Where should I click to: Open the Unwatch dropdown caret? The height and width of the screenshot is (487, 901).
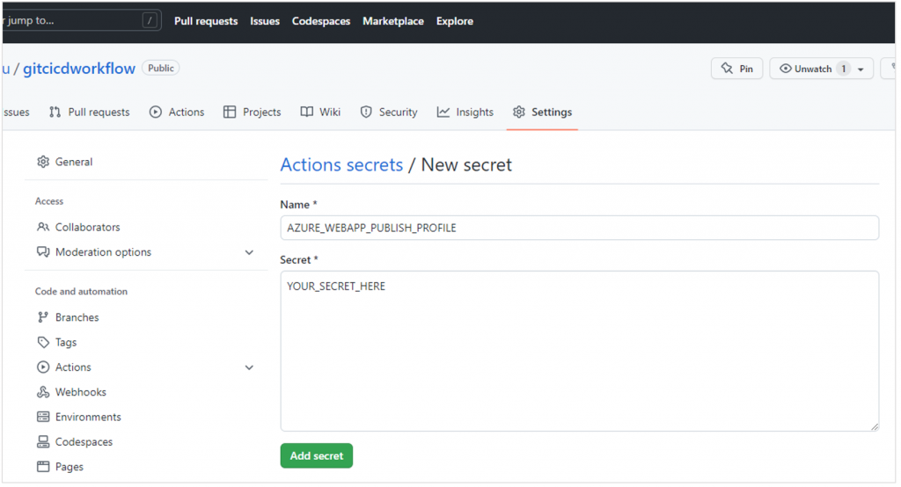point(861,69)
